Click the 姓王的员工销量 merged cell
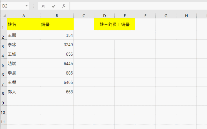Screen dimensions: 207x129 tap(115, 24)
